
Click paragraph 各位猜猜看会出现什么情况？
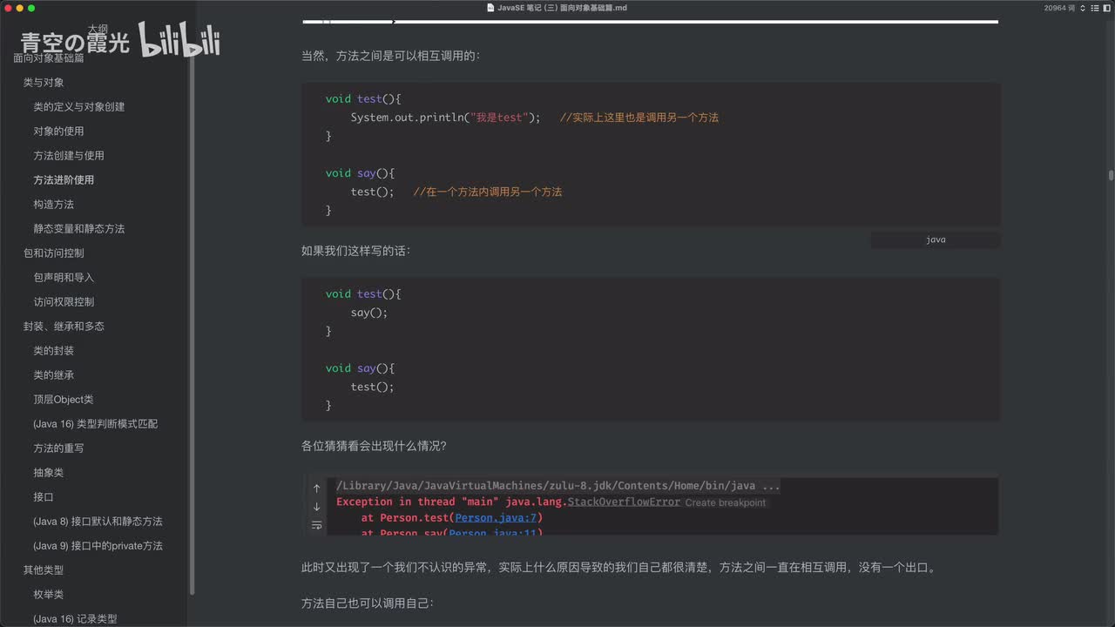[374, 445]
